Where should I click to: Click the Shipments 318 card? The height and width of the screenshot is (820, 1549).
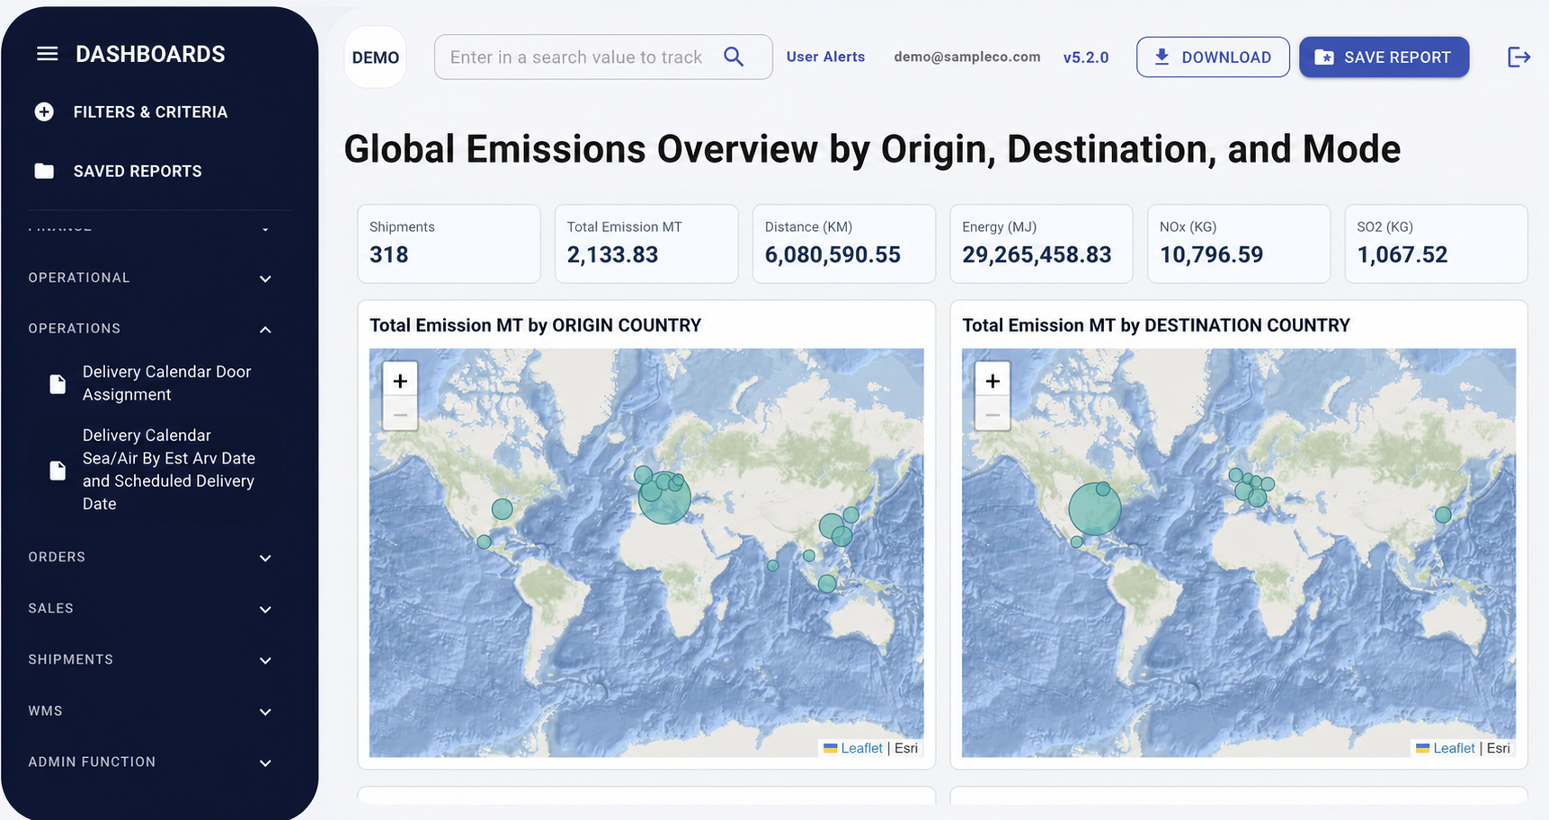449,243
